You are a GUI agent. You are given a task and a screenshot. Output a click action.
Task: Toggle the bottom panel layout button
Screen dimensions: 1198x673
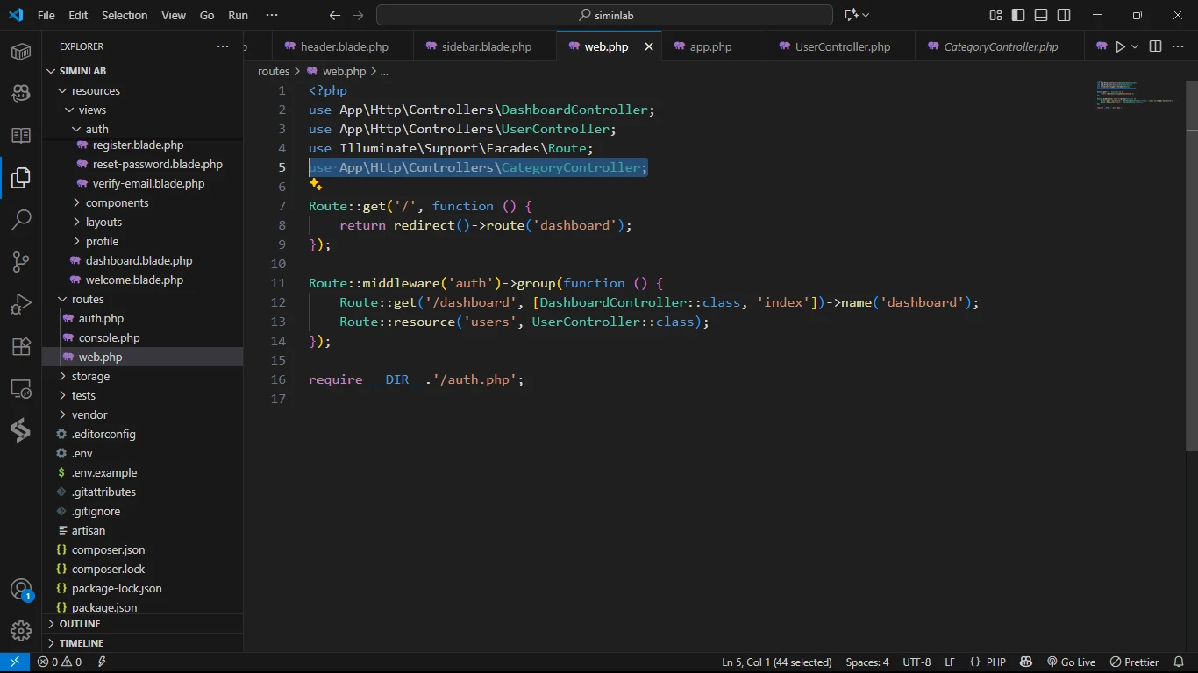1041,15
